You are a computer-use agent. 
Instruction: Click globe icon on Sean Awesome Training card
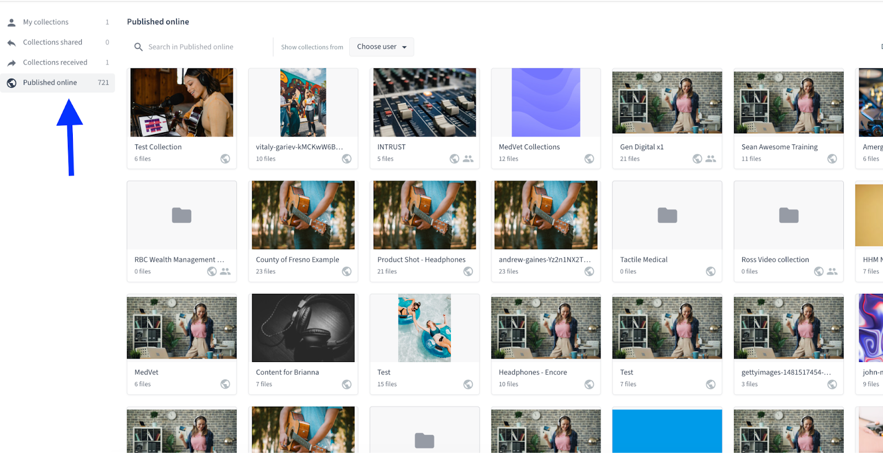[x=832, y=159]
